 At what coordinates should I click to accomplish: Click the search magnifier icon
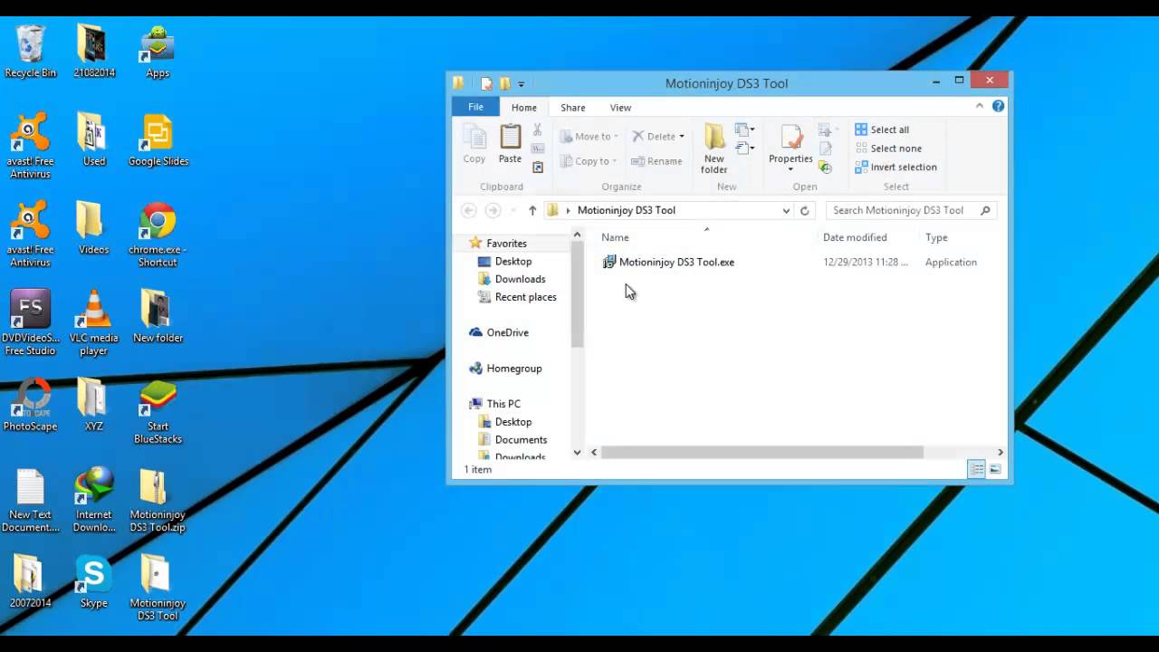pyautogui.click(x=985, y=210)
